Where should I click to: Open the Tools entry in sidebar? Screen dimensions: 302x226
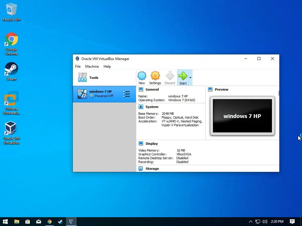point(104,78)
